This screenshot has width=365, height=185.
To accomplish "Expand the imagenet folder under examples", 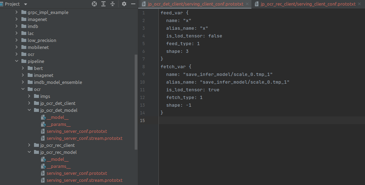I will point(16,19).
